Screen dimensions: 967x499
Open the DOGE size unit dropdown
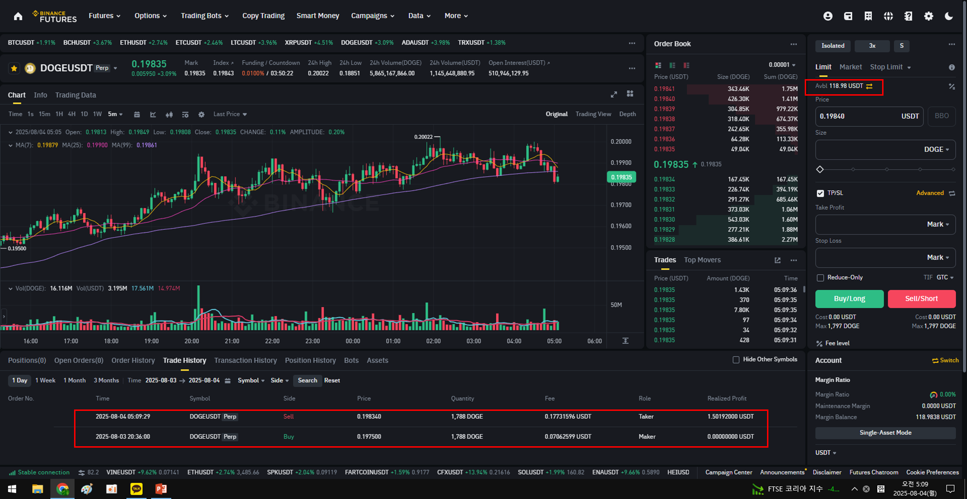coord(936,149)
